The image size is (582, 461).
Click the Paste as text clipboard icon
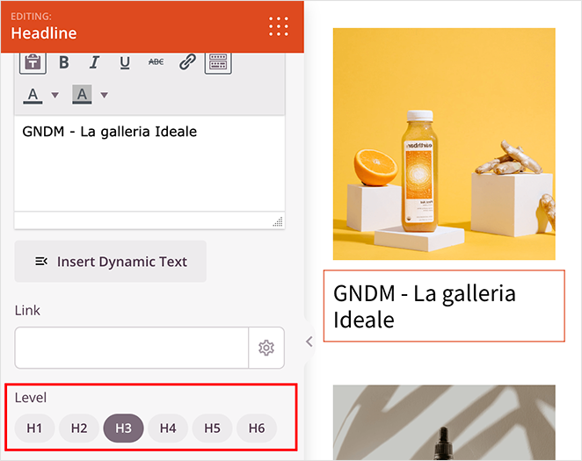33,62
